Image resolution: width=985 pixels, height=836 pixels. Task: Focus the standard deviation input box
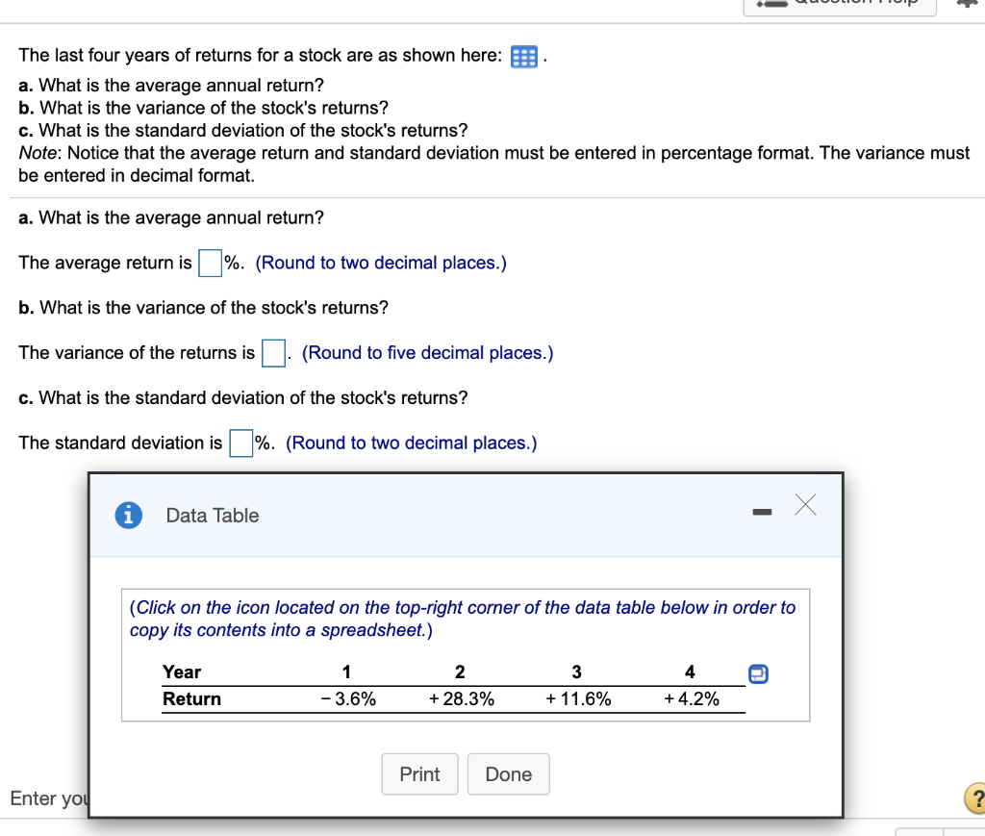241,443
